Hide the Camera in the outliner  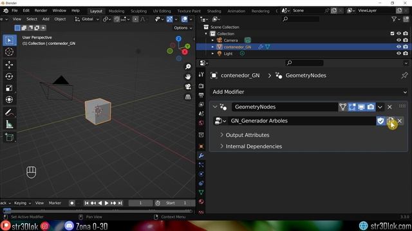398,40
